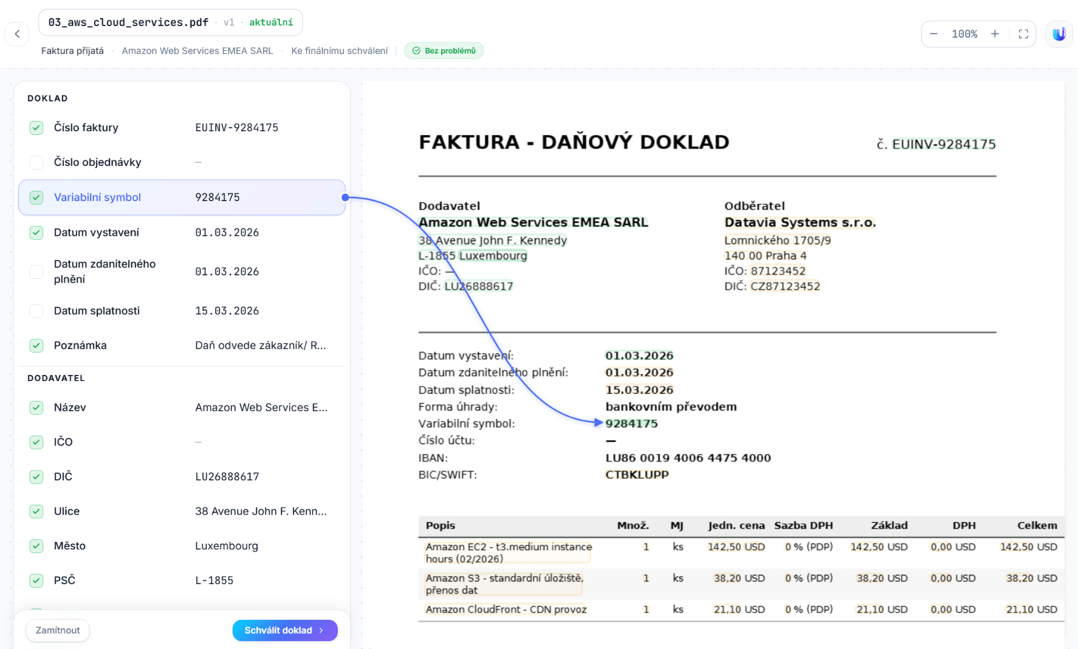This screenshot has width=1078, height=649.
Task: Toggle the DIČ checkbox under Dodavatel
Action: 36,477
